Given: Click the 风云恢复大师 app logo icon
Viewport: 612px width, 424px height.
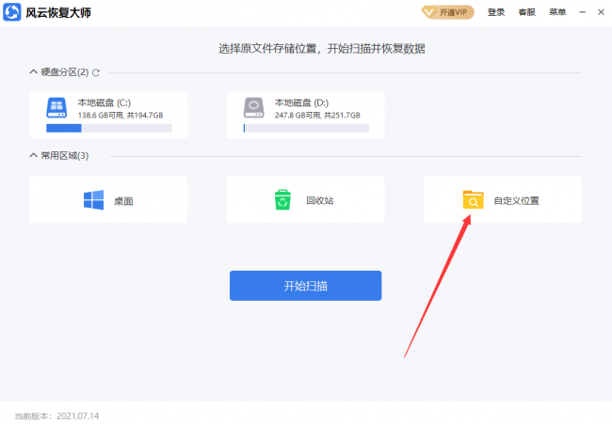Looking at the screenshot, I should pyautogui.click(x=11, y=12).
